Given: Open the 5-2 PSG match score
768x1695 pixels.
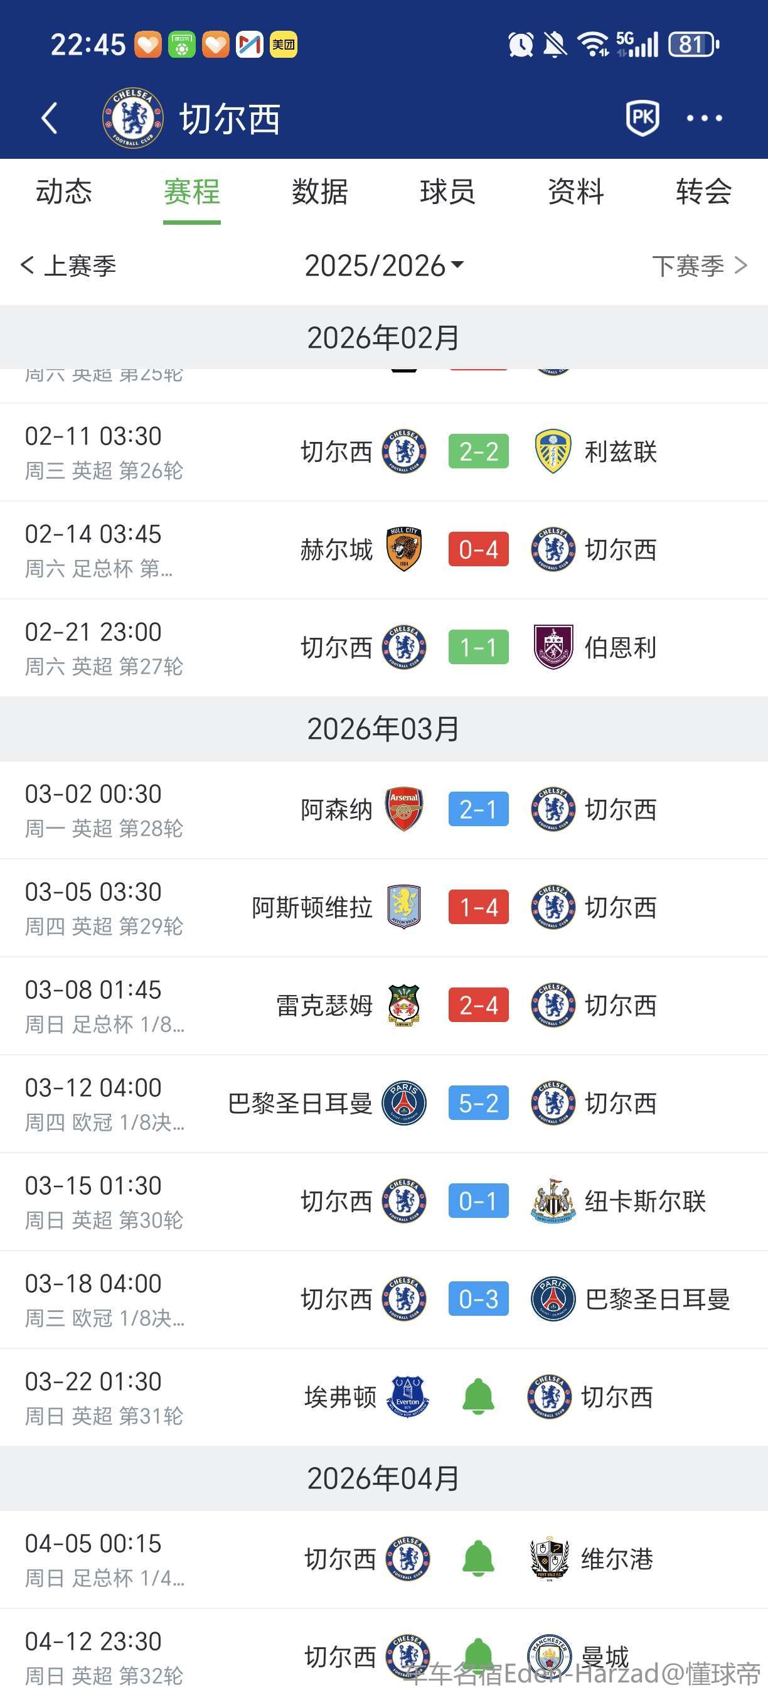Looking at the screenshot, I should 478,1104.
